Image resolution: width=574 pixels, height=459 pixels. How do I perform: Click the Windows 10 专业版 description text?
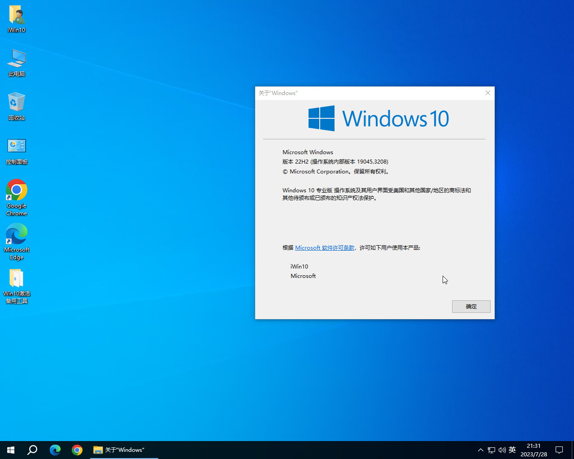pyautogui.click(x=377, y=194)
